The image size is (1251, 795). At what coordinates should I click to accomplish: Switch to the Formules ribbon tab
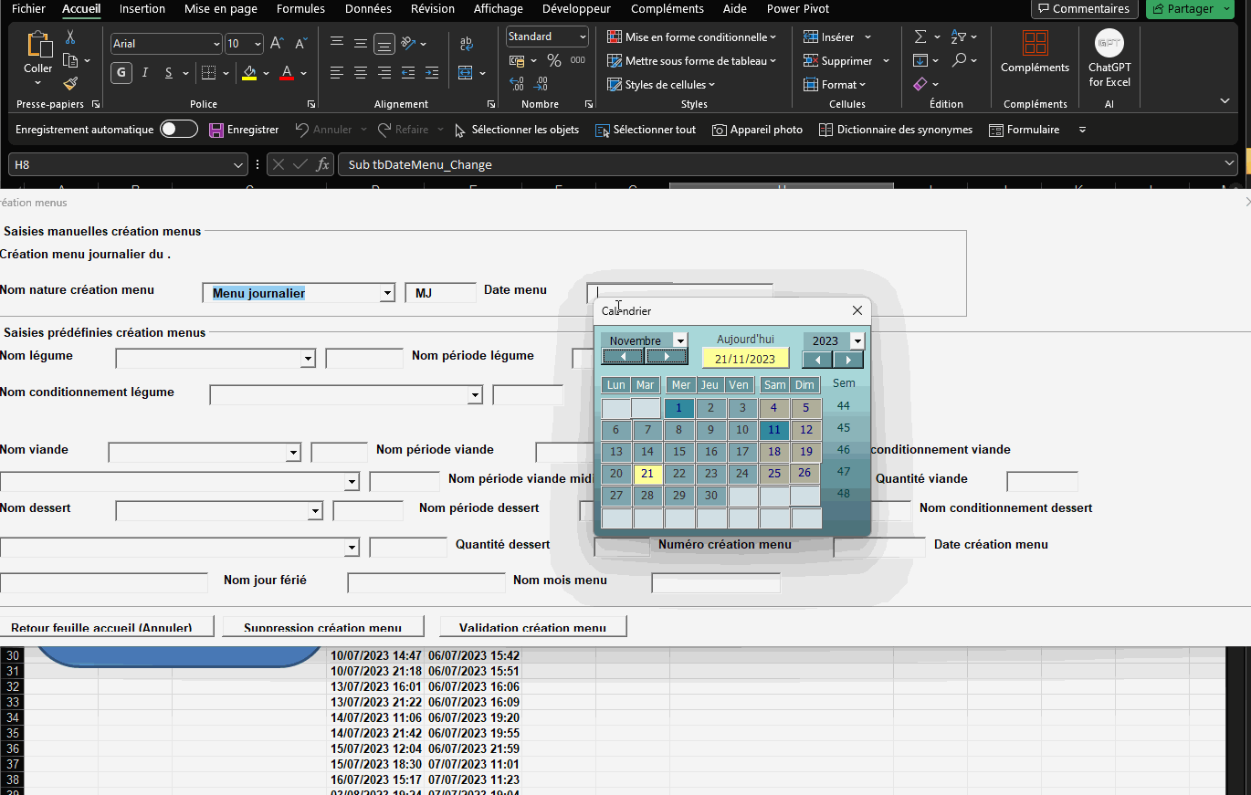[x=300, y=9]
